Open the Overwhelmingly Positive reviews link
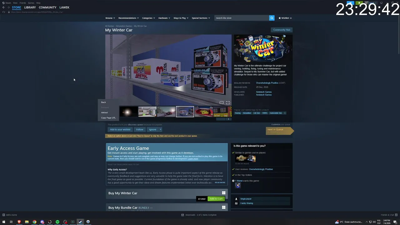 267,83
